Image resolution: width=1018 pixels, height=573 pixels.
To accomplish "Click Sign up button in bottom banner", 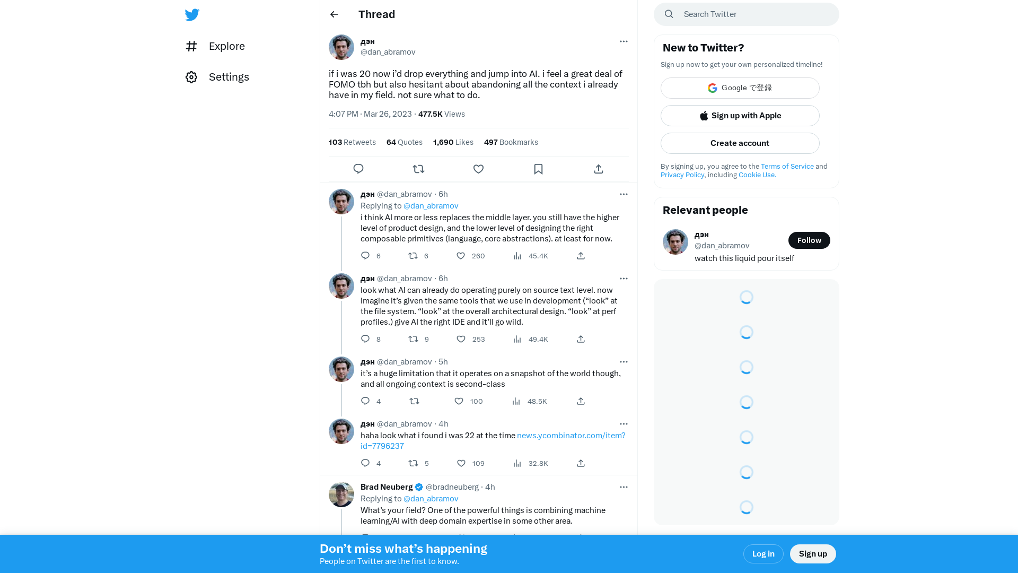I will point(813,553).
